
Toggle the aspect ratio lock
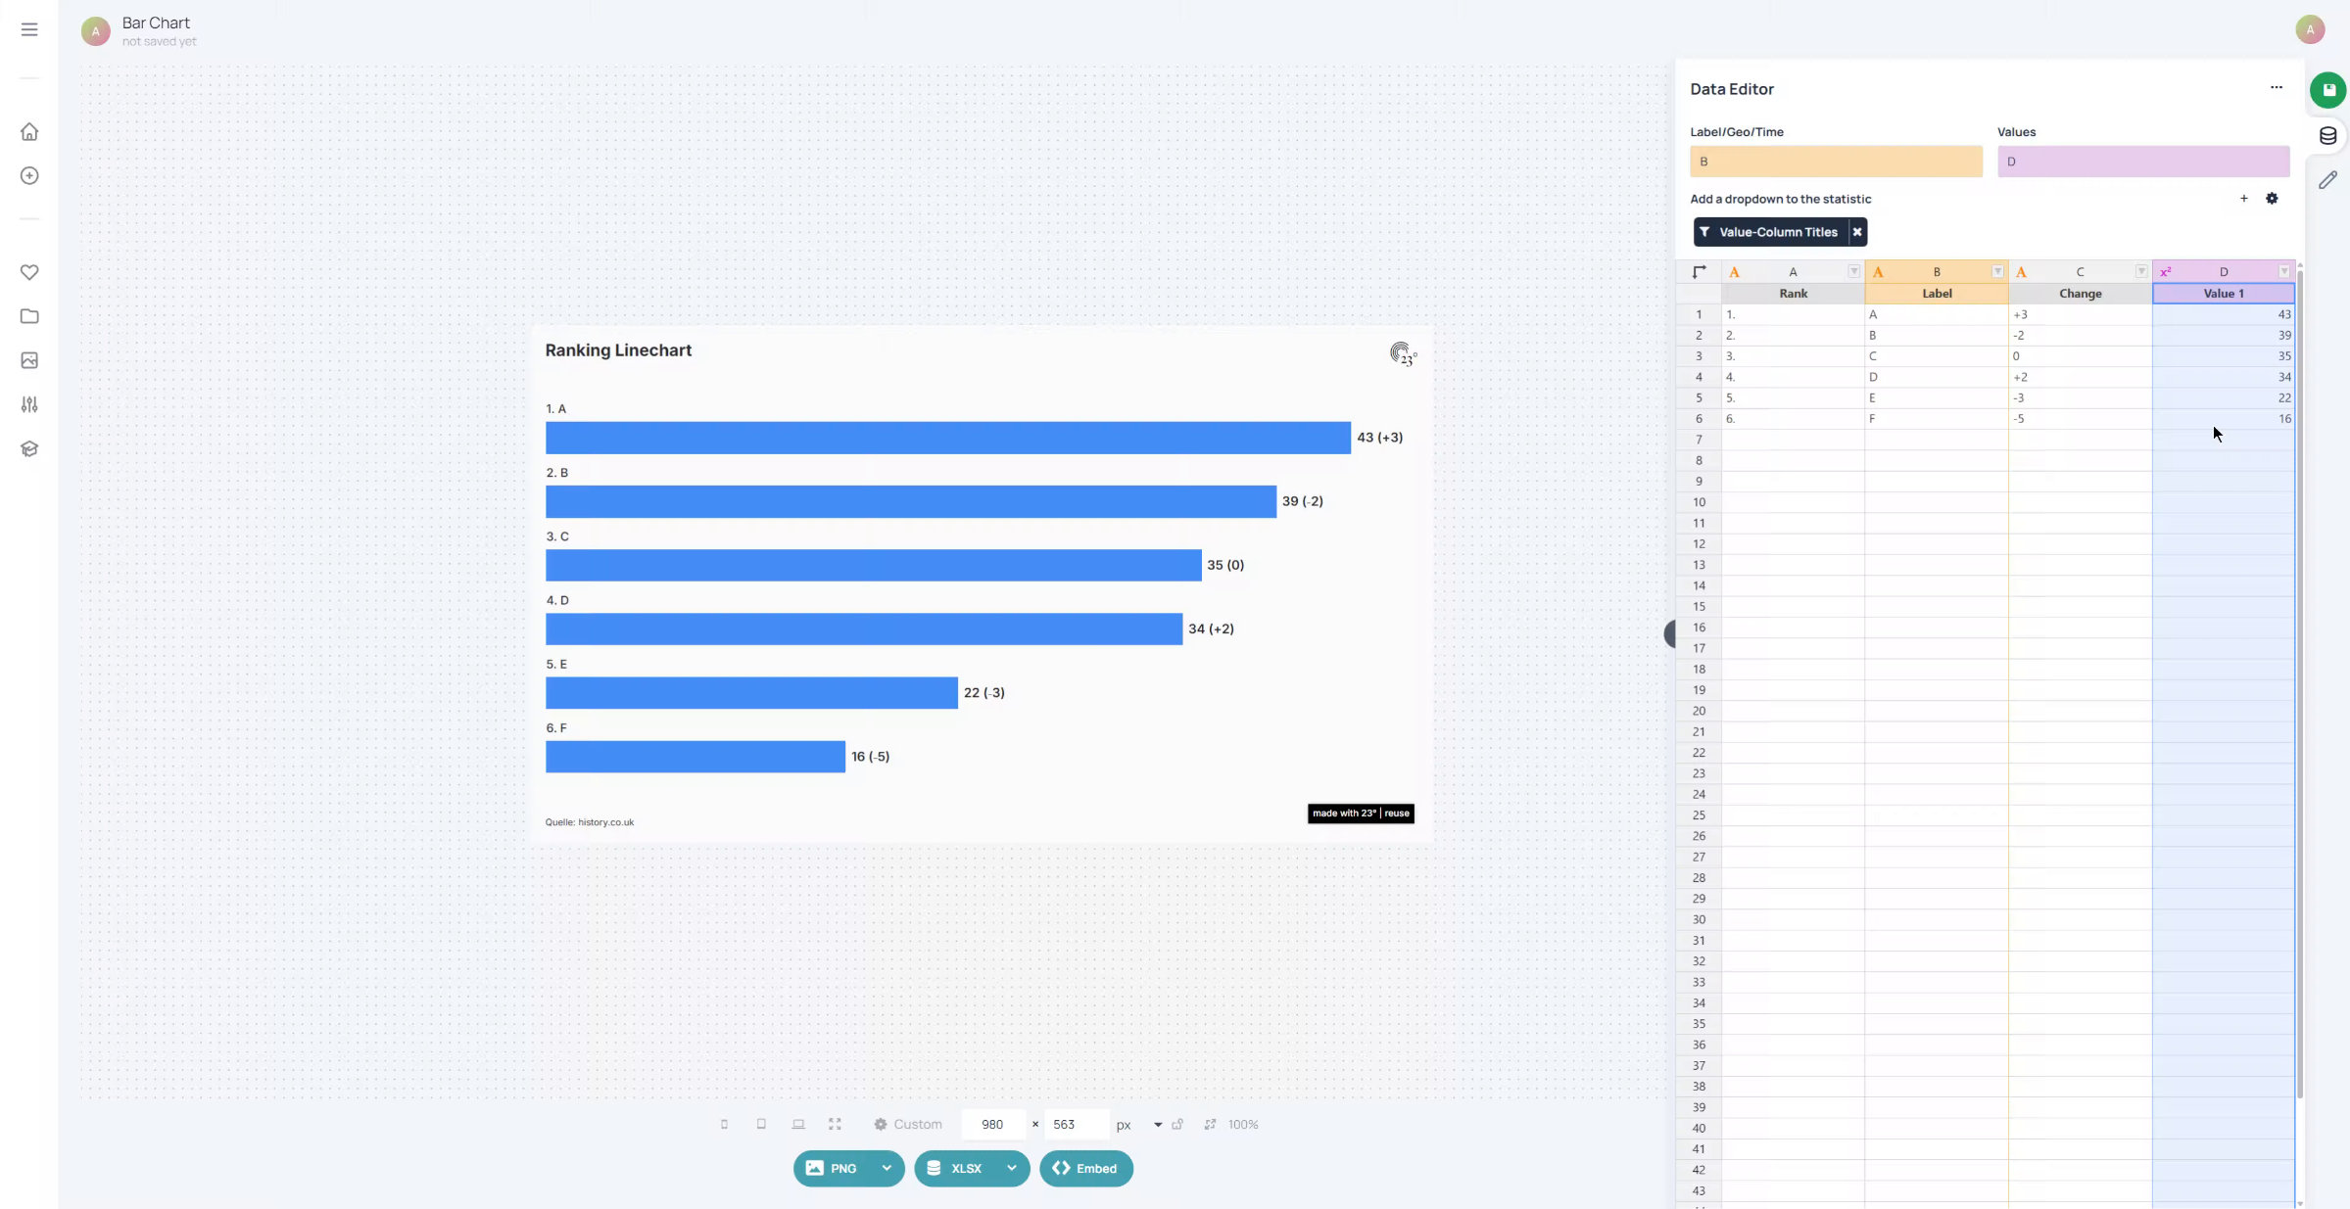tap(1177, 1124)
